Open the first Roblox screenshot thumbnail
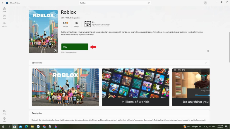230x129 pixels. pos(65,87)
